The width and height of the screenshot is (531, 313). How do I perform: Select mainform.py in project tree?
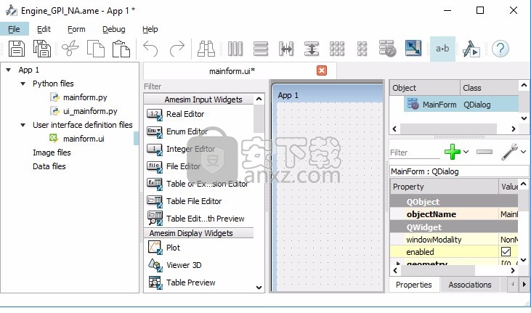pyautogui.click(x=85, y=97)
